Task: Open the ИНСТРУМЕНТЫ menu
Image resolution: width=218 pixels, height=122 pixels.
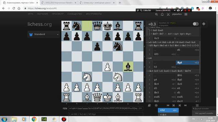Action: point(94,14)
